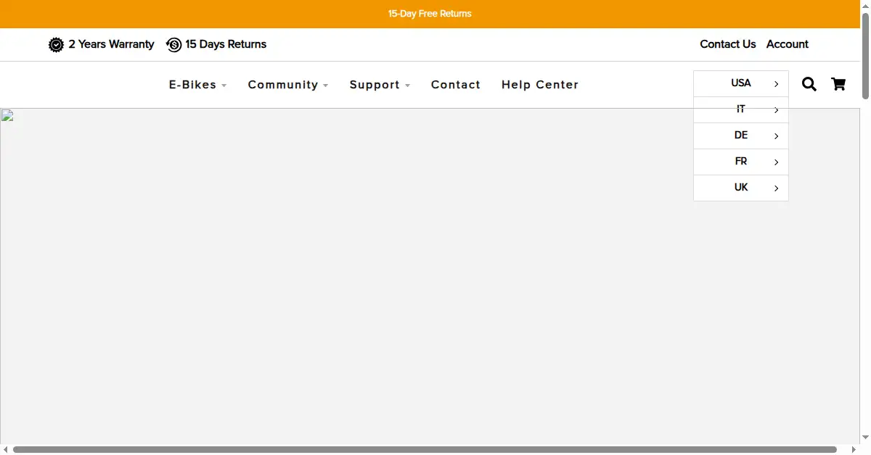
Task: Click the arrow next to UK
Action: (x=776, y=188)
